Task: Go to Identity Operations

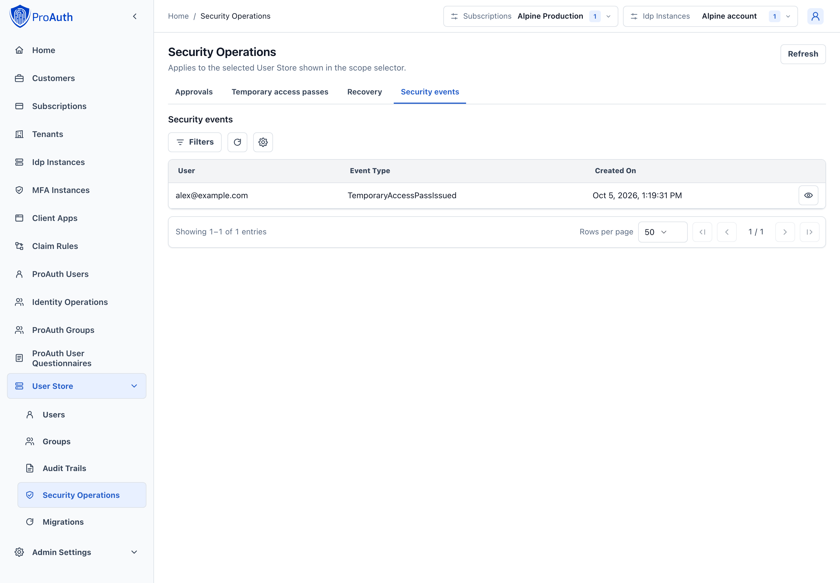Action: pyautogui.click(x=77, y=302)
